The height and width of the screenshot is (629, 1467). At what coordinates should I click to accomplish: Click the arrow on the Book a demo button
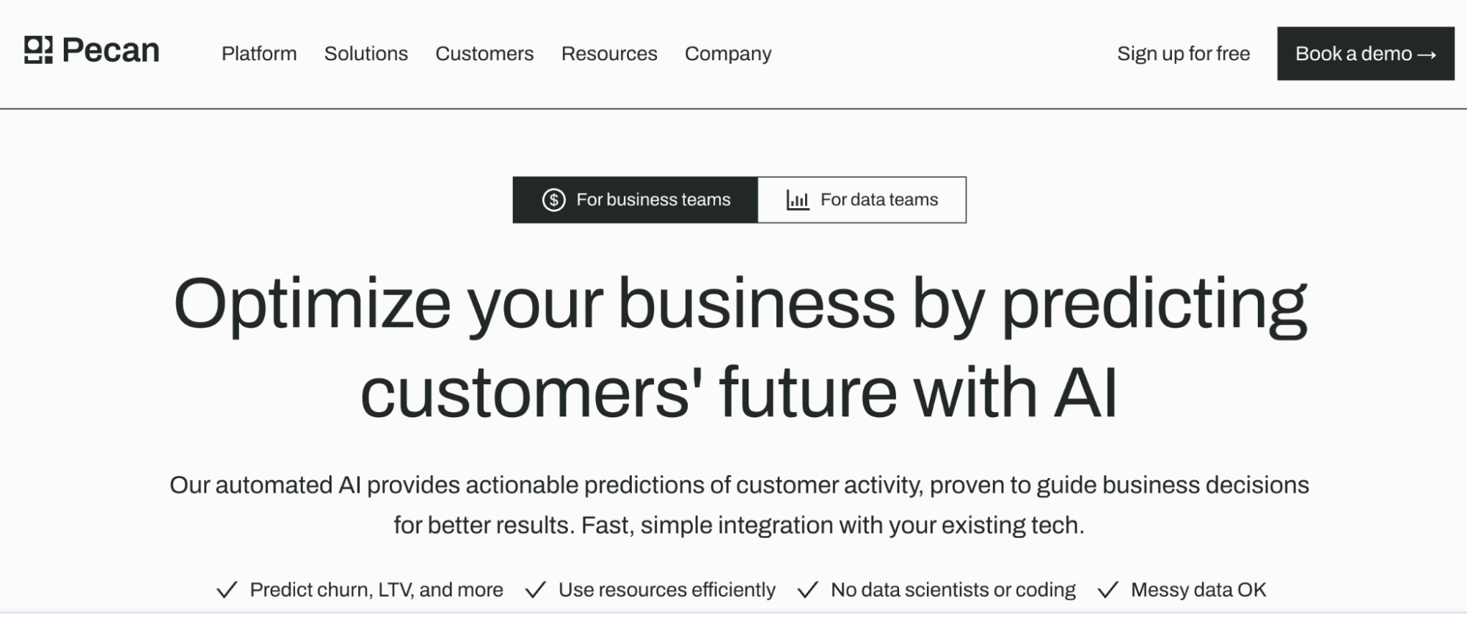click(1427, 54)
